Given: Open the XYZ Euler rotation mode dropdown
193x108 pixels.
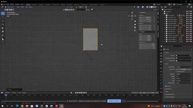Looking at the screenshot, I should pos(147,32).
